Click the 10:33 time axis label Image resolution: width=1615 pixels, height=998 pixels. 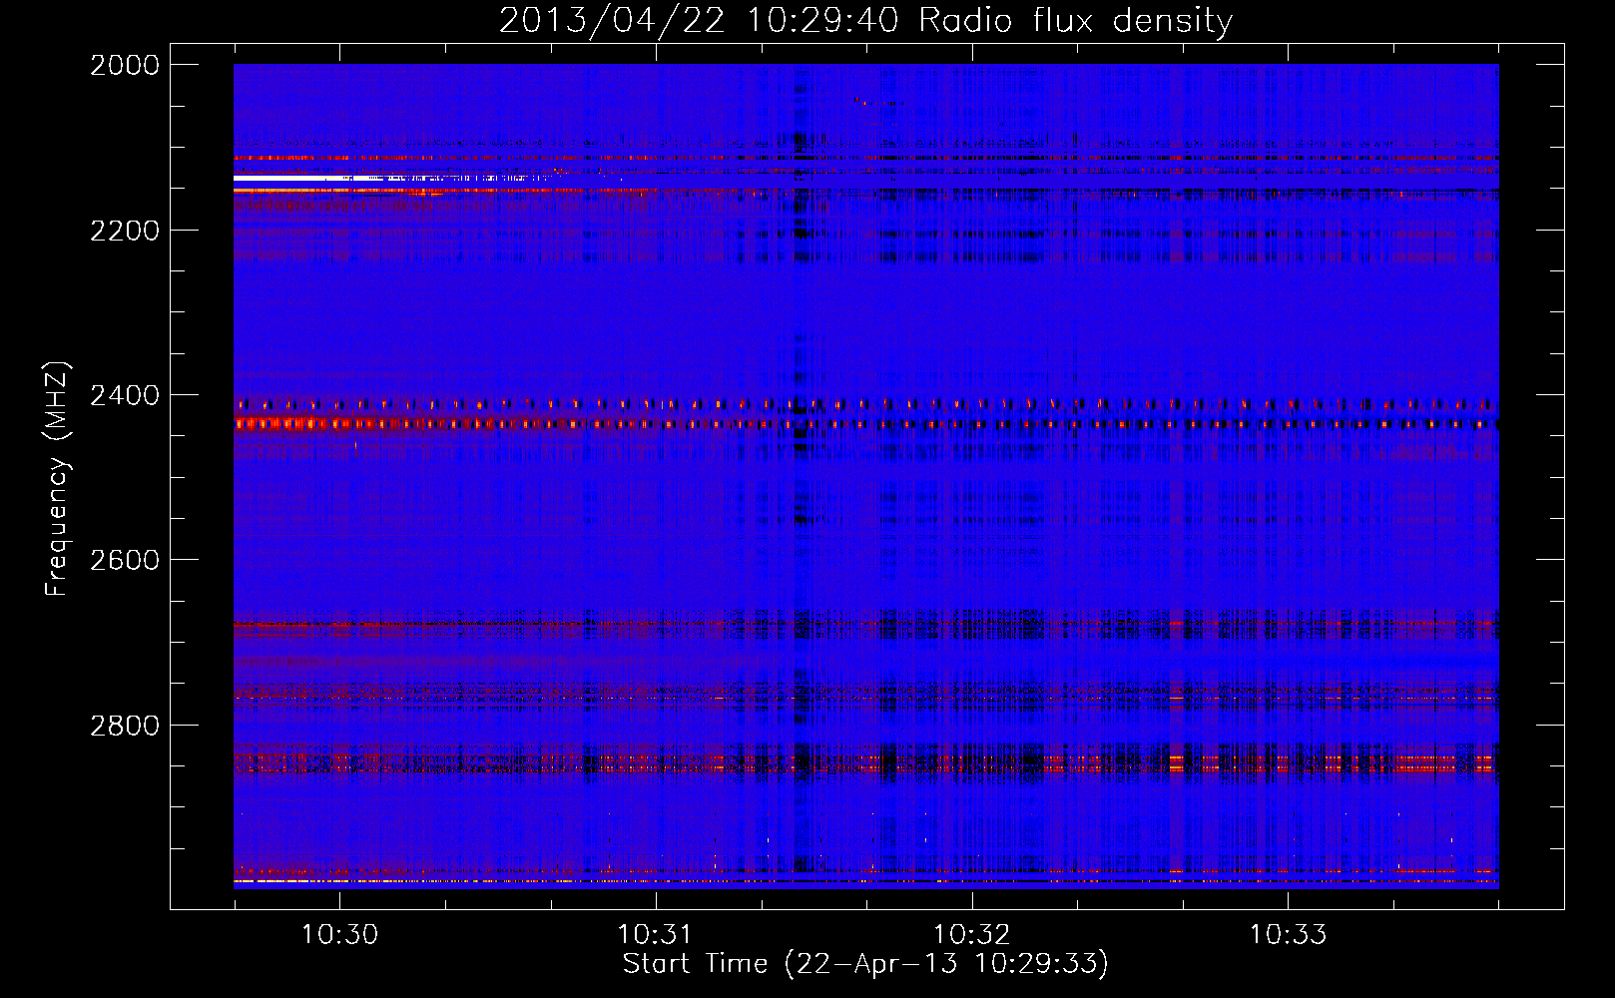coord(1288,934)
